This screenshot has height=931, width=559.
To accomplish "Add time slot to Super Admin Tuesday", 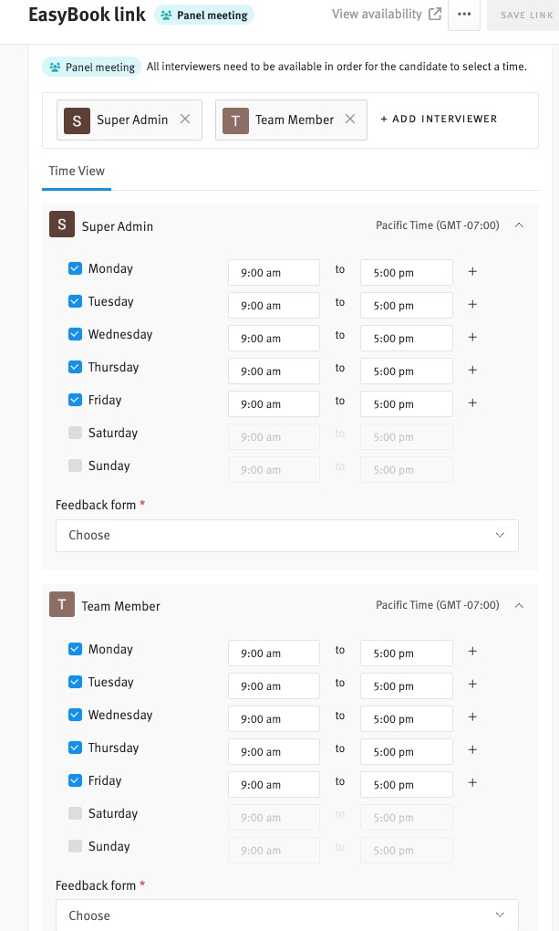I will (472, 304).
